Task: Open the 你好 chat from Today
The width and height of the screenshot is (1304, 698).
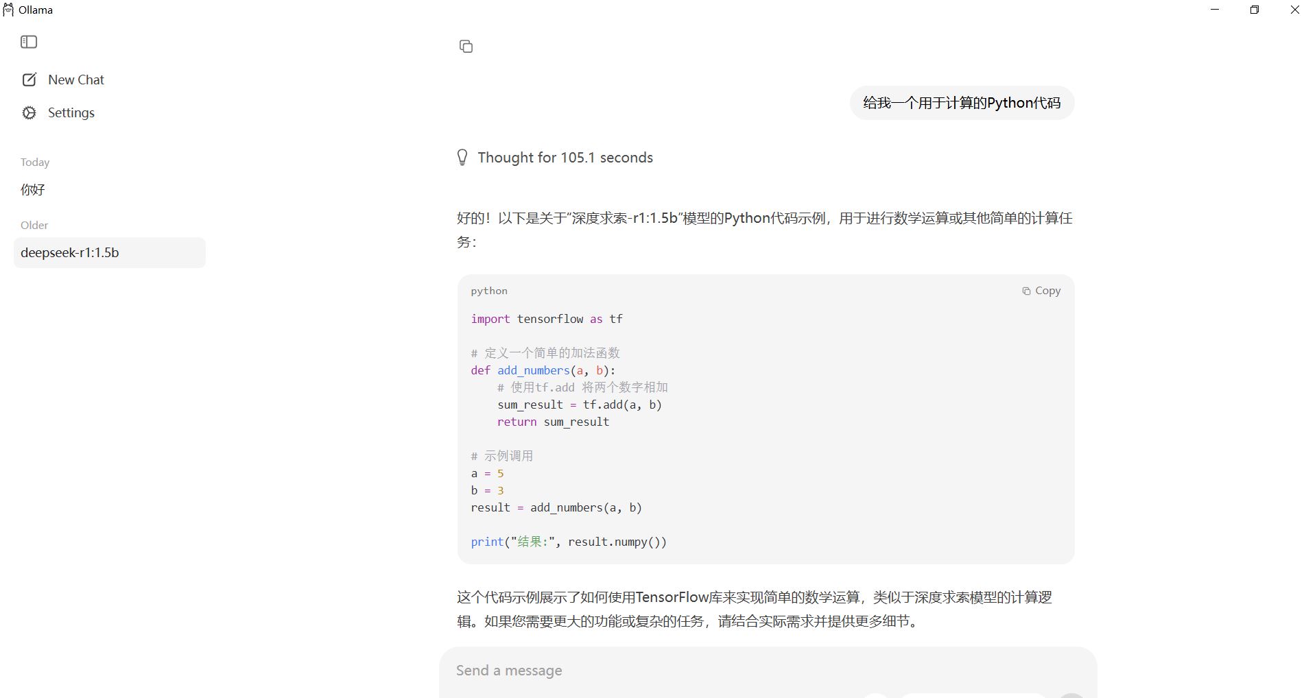Action: coord(33,190)
